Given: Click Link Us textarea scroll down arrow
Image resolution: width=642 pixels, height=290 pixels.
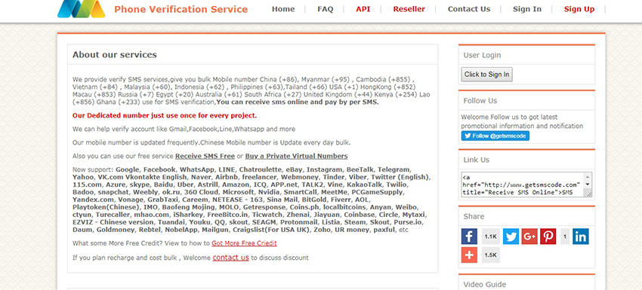Looking at the screenshot, I should point(588,185).
